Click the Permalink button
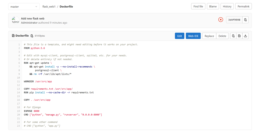The width and height of the screenshot is (260, 133). click(x=243, y=6)
